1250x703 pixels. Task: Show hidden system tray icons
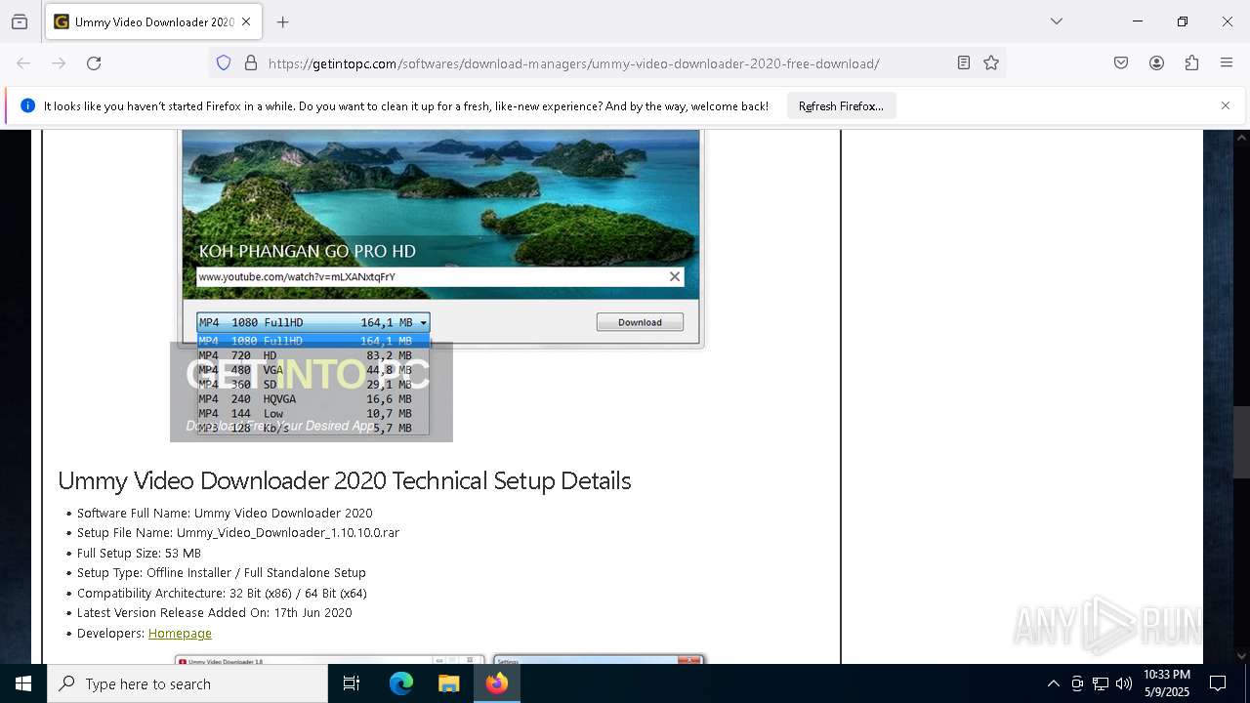1053,683
